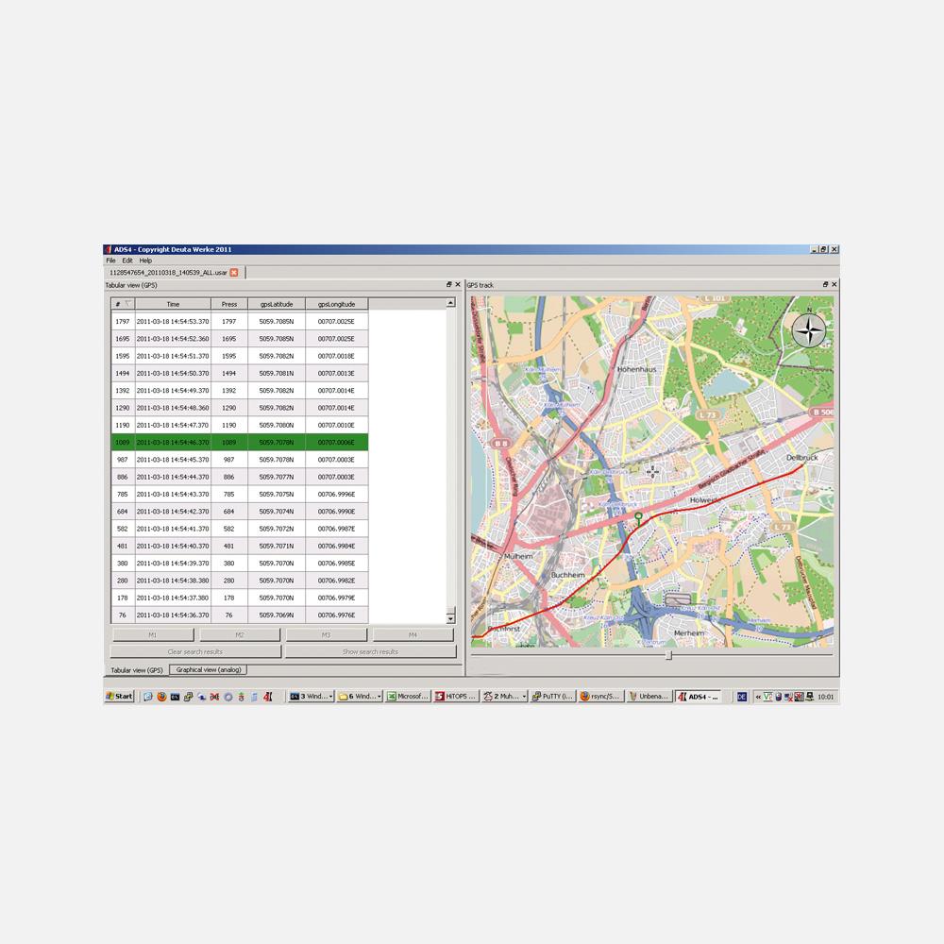Switch to the rsync Firefox taskbar button
The height and width of the screenshot is (944, 944).
(x=600, y=696)
